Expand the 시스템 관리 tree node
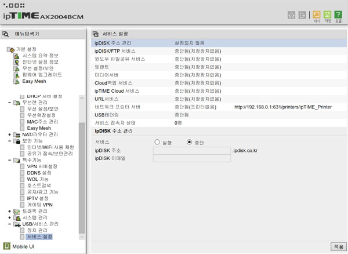Image resolution: width=348 pixels, height=254 pixels. [9, 218]
